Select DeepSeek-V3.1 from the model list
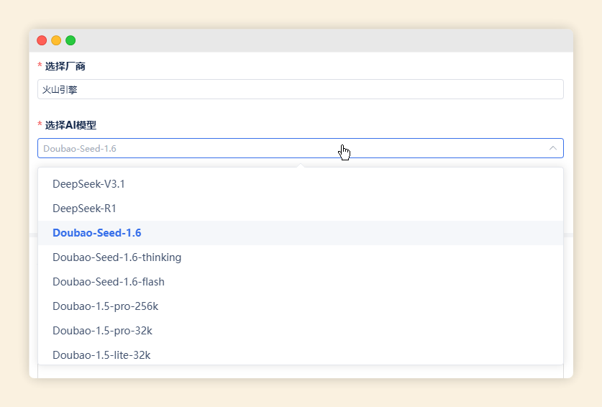 300,184
